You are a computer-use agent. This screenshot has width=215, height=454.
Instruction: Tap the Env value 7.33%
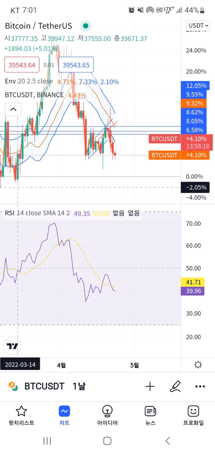click(88, 82)
